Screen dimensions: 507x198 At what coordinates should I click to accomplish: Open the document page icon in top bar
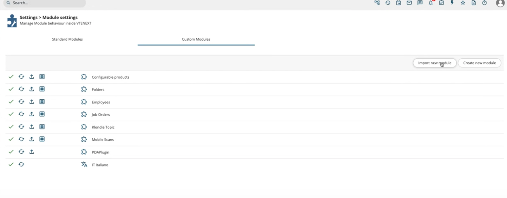[x=474, y=3]
